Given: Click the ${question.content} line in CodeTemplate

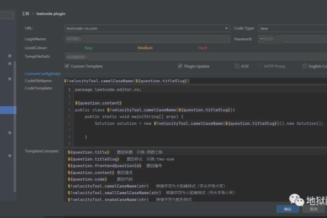Looking at the screenshot, I should 98,103.
